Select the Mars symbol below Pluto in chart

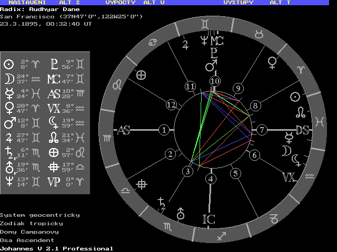coord(211,66)
